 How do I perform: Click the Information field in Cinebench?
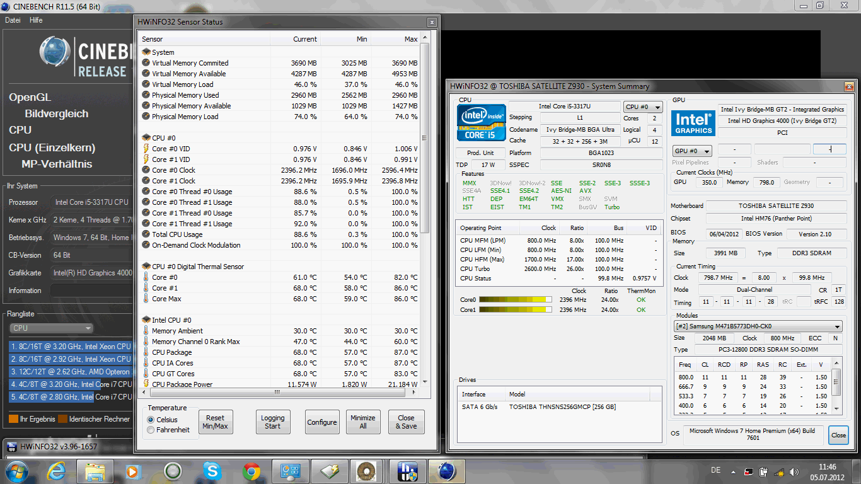[91, 291]
